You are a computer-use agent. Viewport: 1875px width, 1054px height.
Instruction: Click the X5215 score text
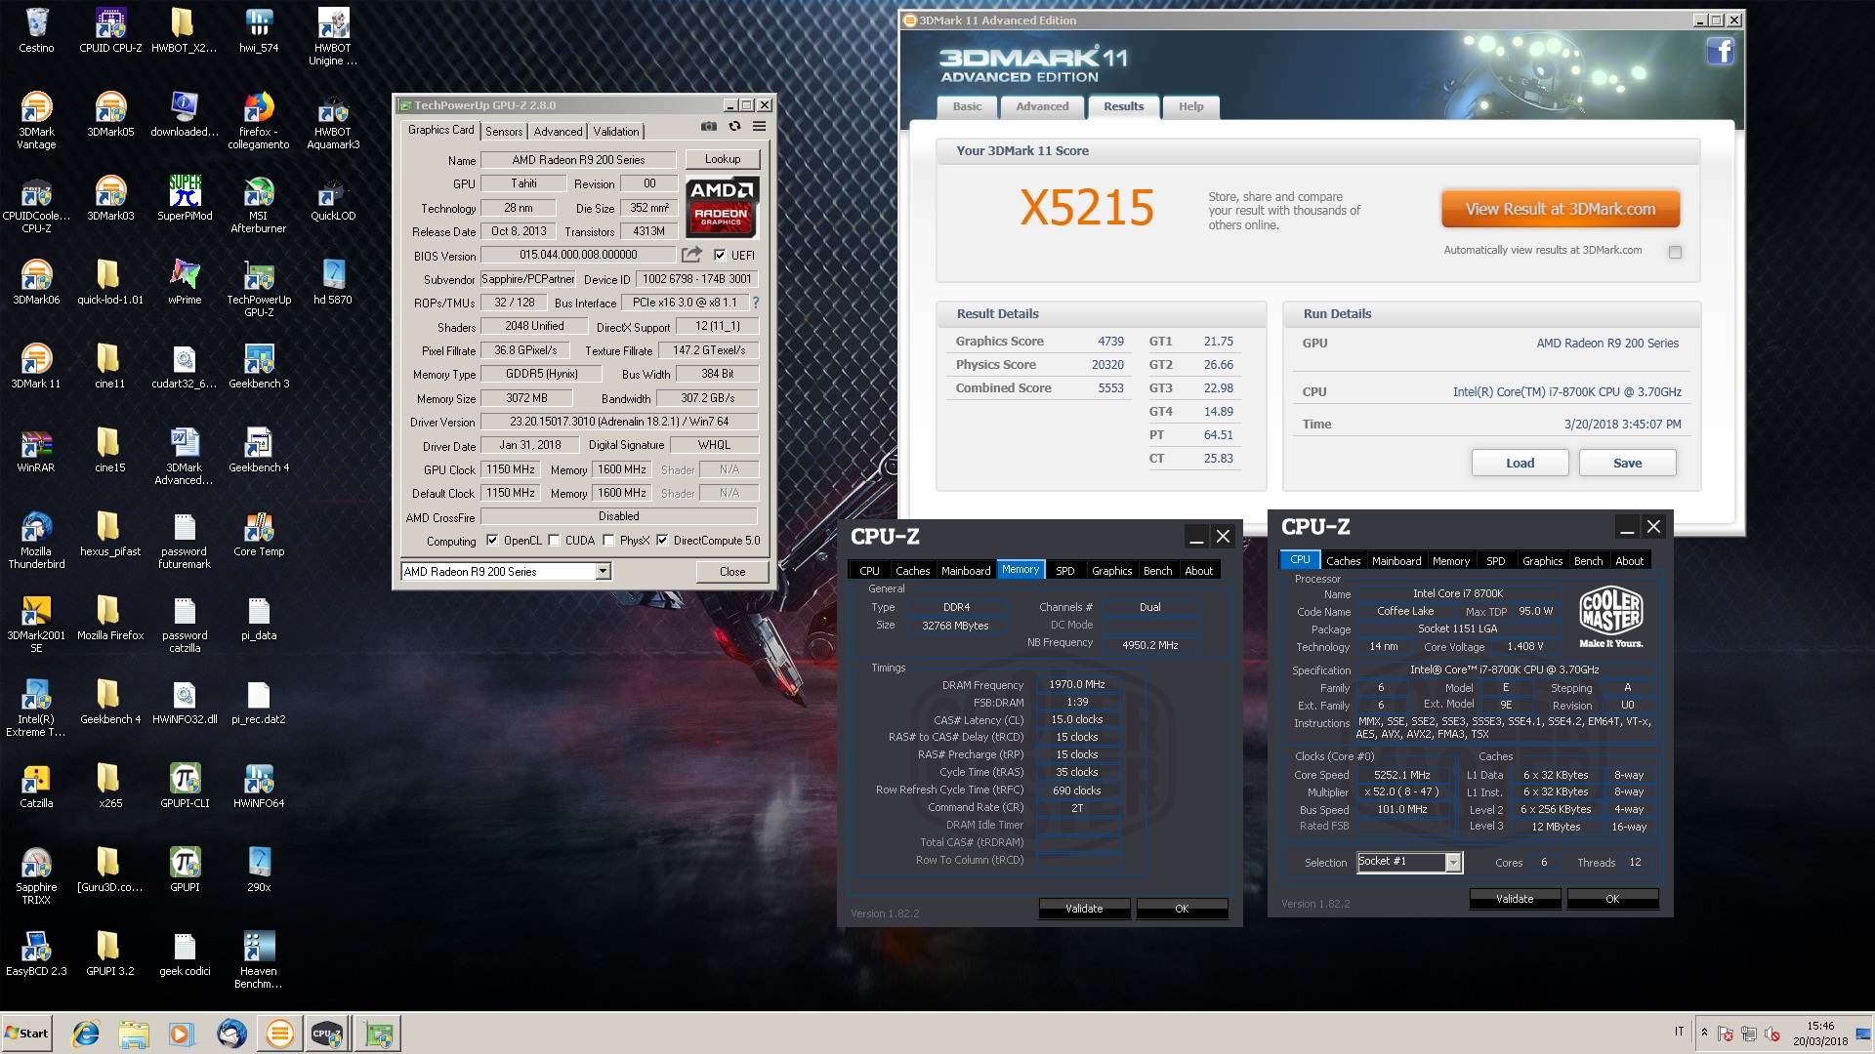[1087, 208]
